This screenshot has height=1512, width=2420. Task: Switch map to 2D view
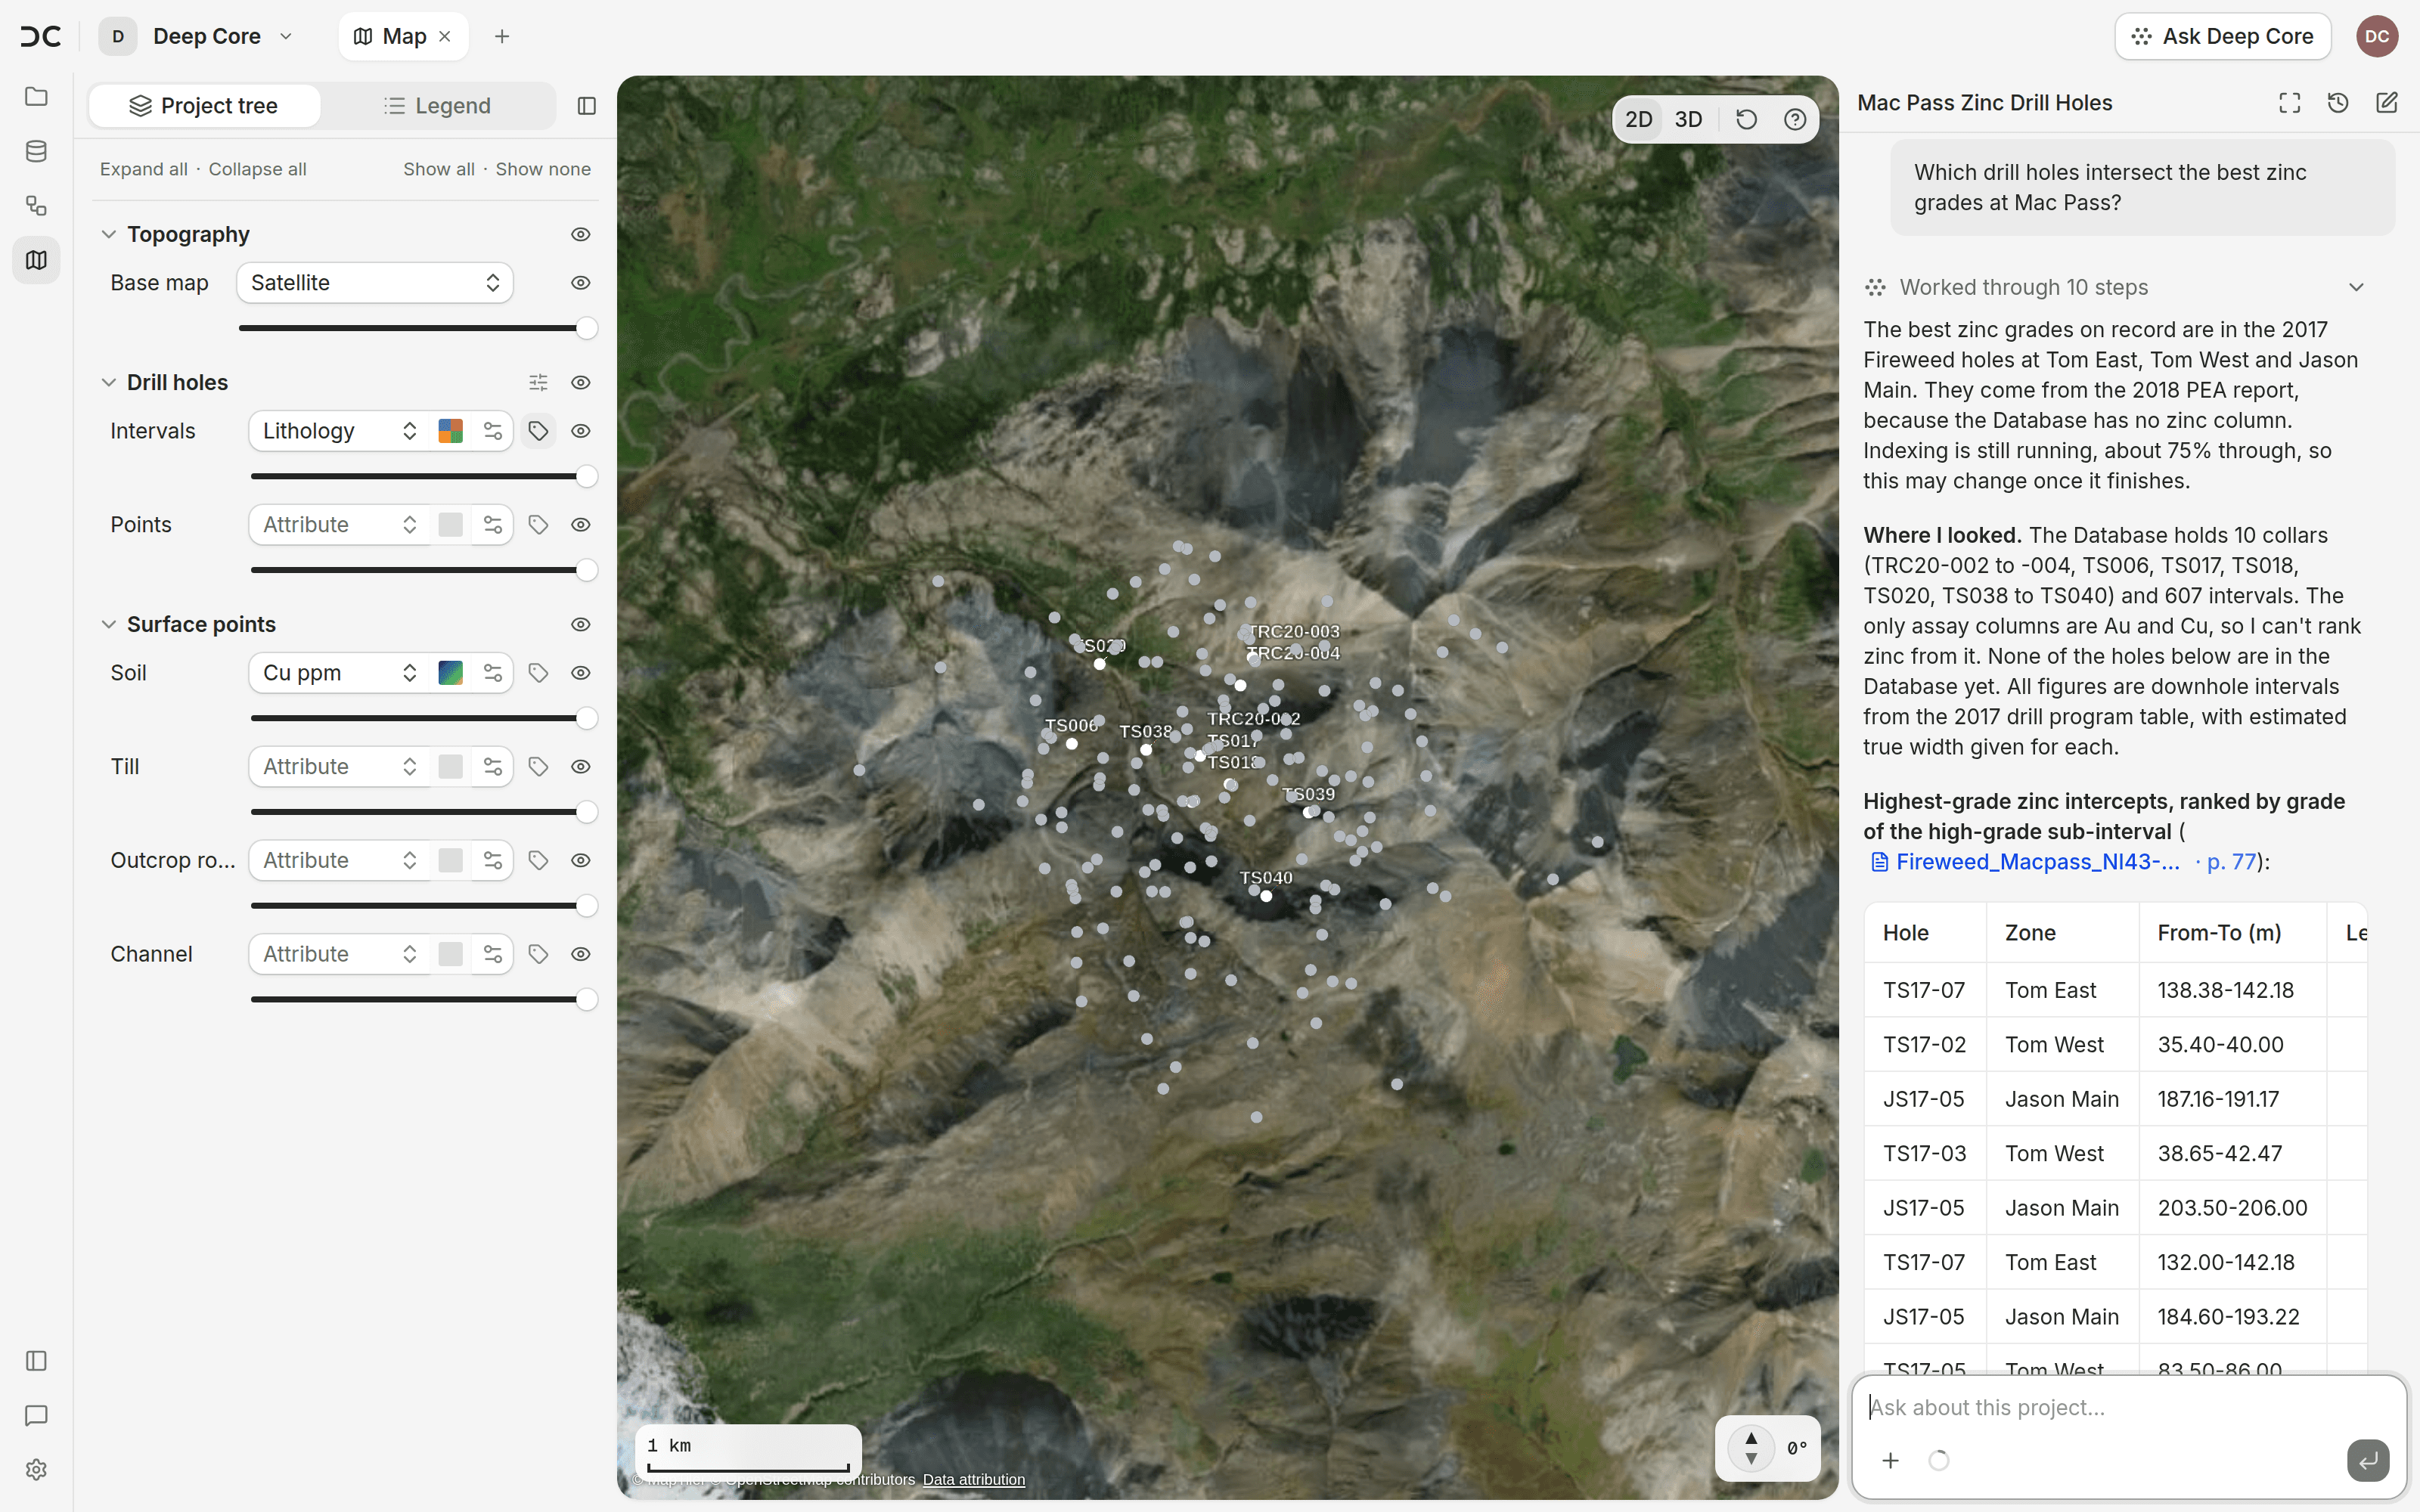coord(1639,120)
